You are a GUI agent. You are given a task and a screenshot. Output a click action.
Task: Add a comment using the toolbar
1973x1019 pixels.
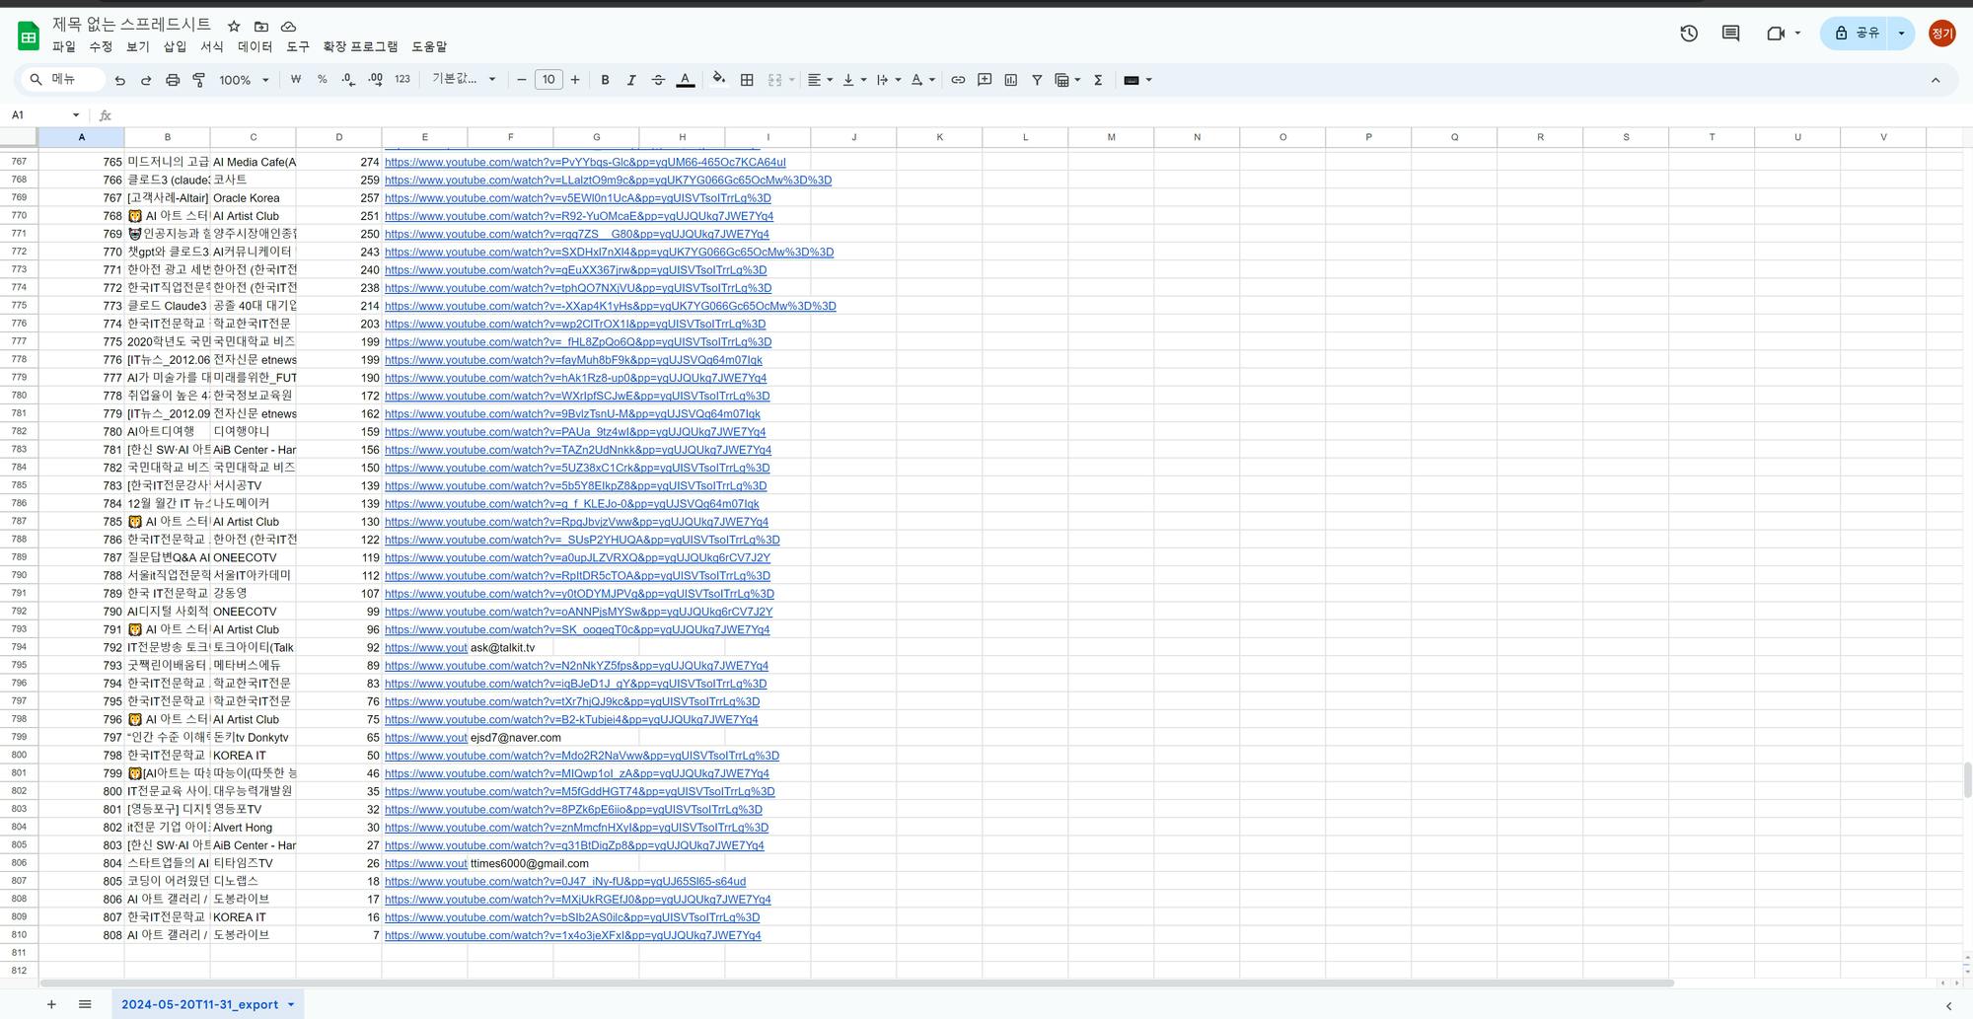pos(985,80)
